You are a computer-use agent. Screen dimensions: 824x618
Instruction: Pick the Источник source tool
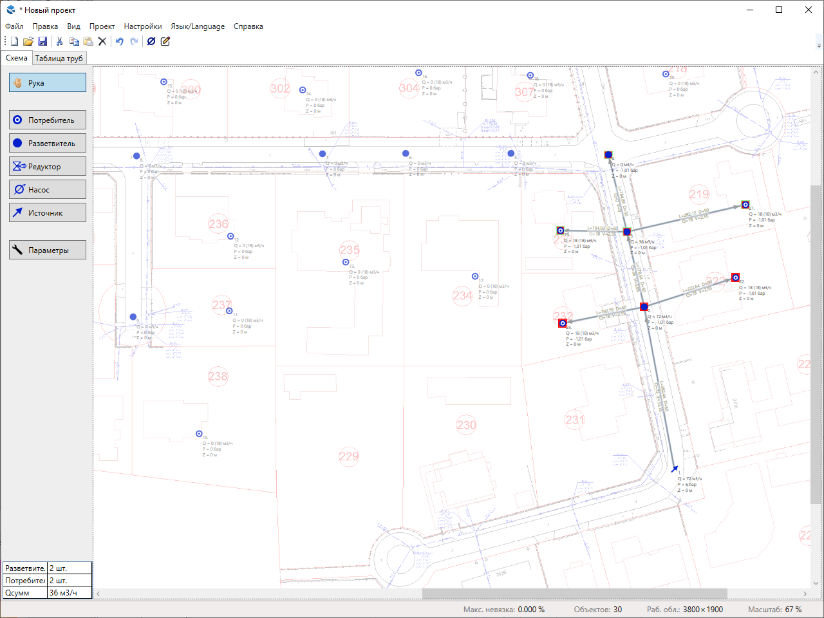coord(48,212)
